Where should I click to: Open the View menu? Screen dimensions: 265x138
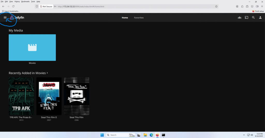click(x=11, y=2)
